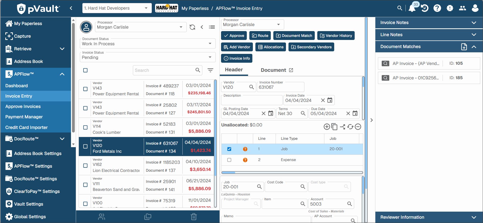Copy the selected allocation line

pos(334,127)
